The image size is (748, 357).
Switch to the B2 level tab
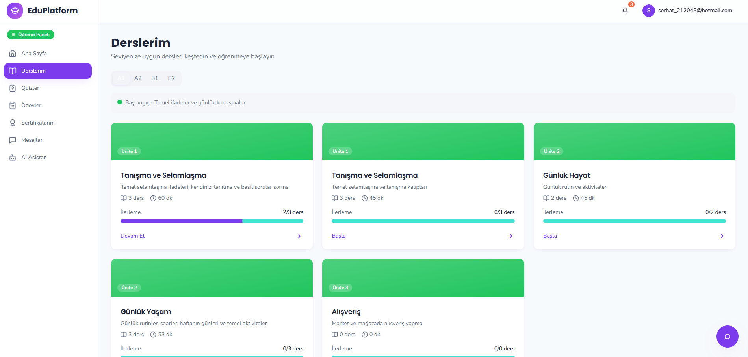[171, 78]
